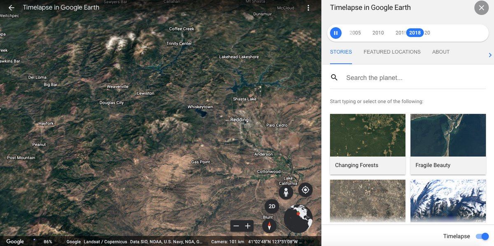Click the Anderson town label
The image size is (494, 246).
coord(263,155)
